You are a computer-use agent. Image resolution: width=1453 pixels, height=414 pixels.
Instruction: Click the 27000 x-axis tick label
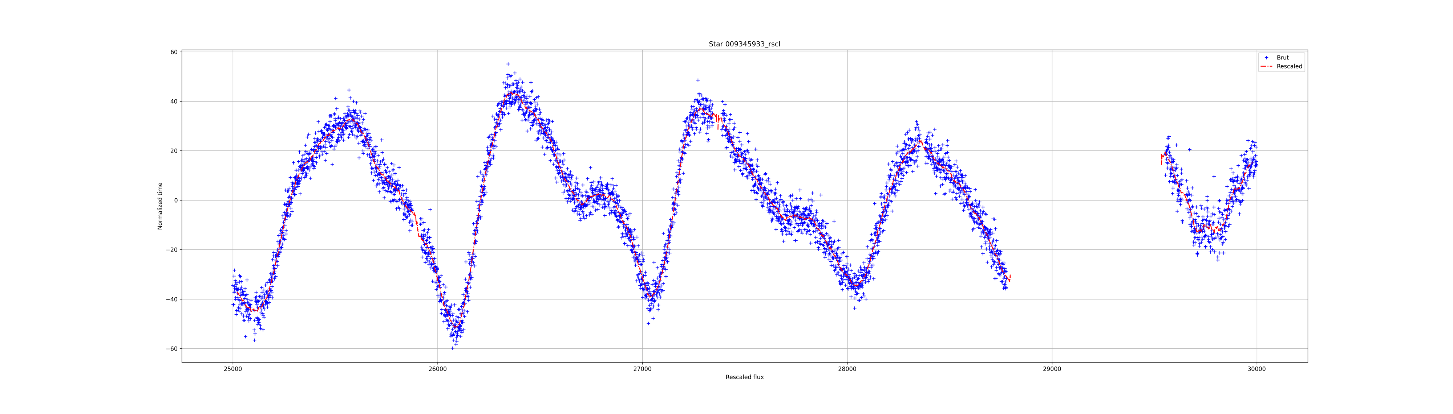pyautogui.click(x=642, y=369)
